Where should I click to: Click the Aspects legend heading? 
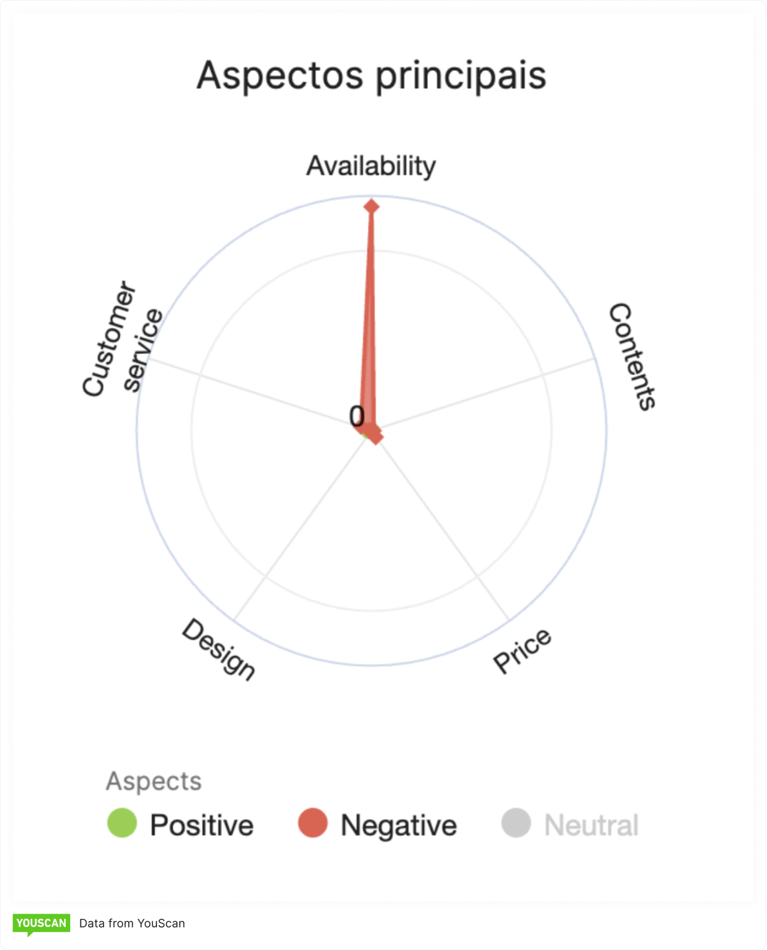153,781
